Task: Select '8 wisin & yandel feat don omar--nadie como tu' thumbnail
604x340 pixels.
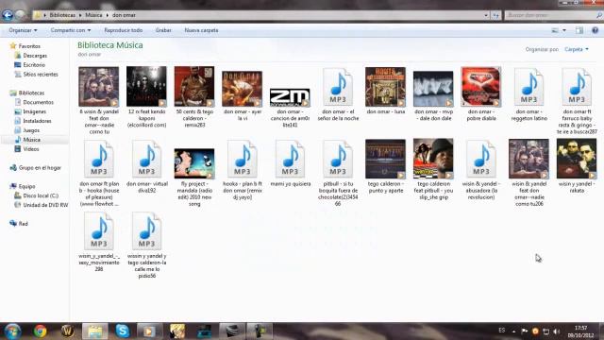Action: tap(99, 86)
